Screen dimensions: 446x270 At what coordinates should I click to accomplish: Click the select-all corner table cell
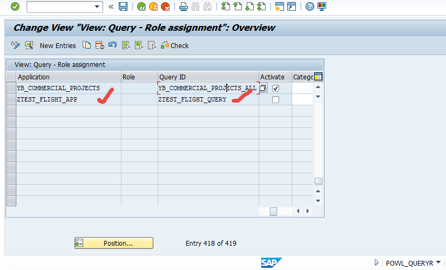(x=11, y=77)
